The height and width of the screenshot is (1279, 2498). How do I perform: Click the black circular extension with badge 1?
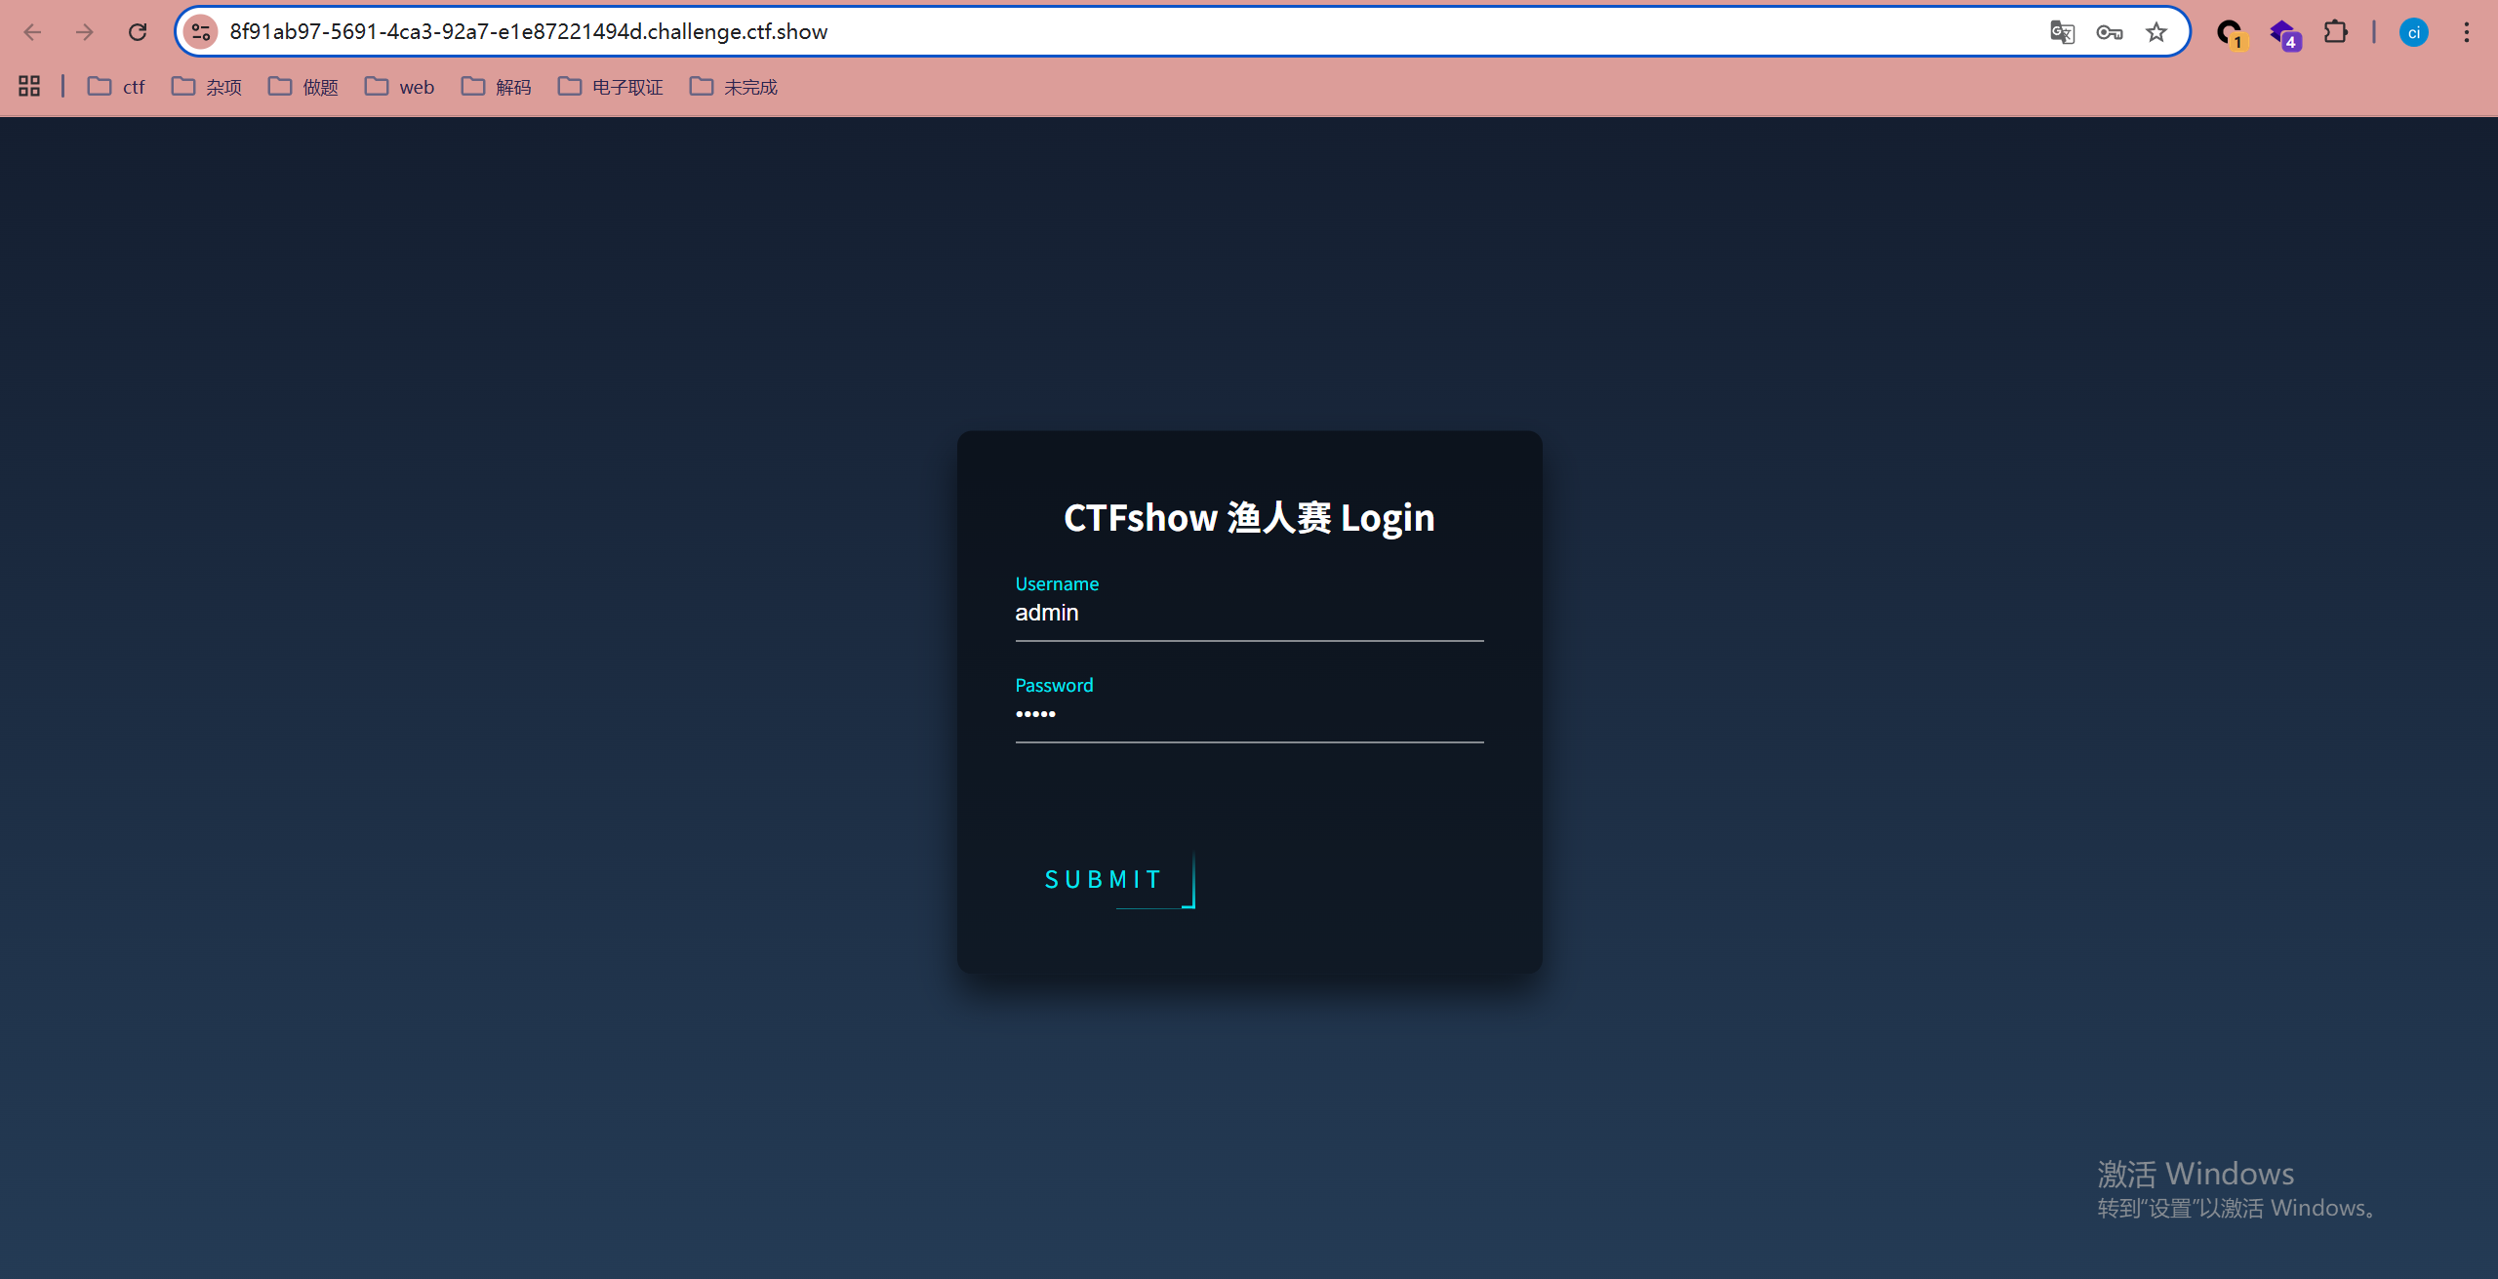pyautogui.click(x=2229, y=32)
